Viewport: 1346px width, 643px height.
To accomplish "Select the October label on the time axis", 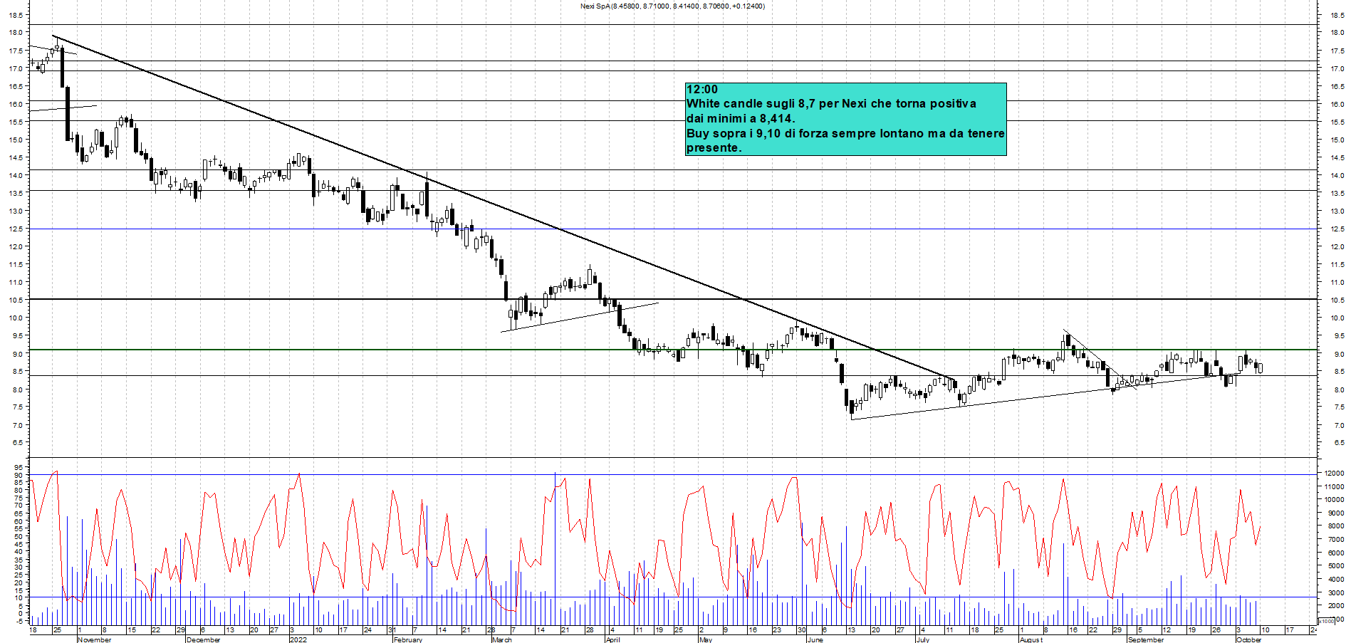I will pyautogui.click(x=1249, y=639).
